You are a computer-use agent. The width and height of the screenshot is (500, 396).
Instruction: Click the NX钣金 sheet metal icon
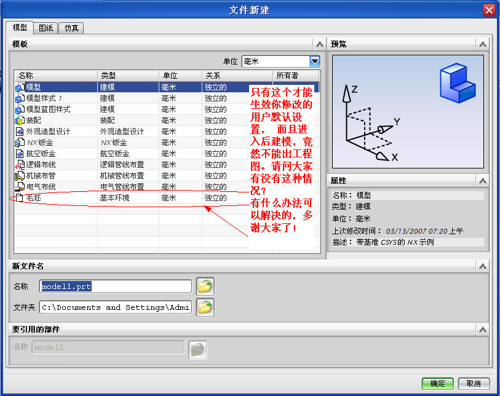click(x=20, y=143)
